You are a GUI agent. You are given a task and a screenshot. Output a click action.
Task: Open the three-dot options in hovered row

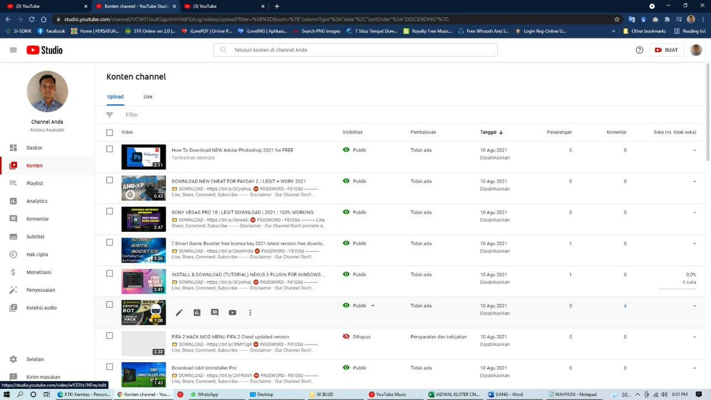point(250,312)
